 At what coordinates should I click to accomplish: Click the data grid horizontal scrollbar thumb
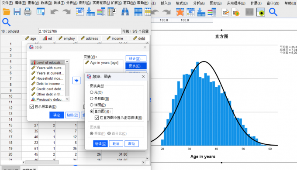coord(42,162)
